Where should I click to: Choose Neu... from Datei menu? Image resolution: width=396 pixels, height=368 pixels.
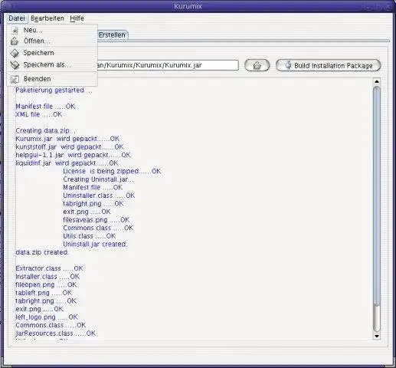coord(52,30)
